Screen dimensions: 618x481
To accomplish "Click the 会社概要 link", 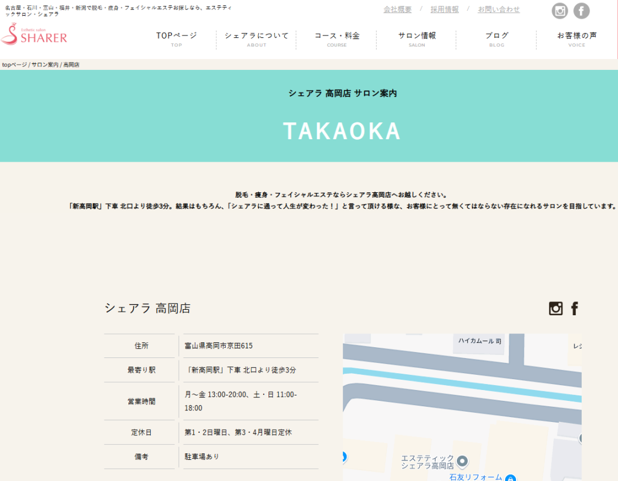I will (397, 10).
